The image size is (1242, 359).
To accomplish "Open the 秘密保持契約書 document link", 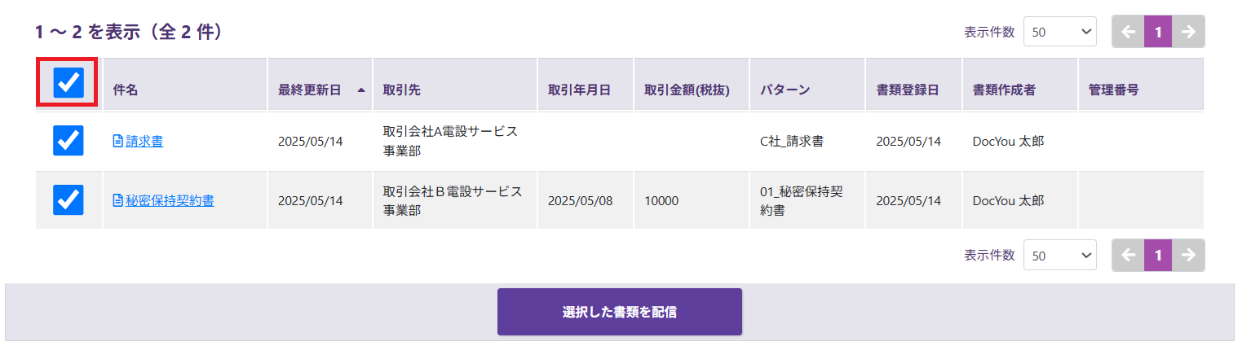I will [170, 200].
